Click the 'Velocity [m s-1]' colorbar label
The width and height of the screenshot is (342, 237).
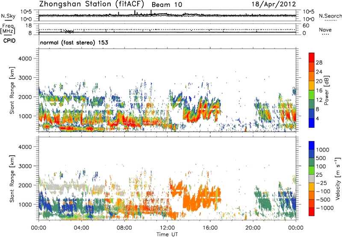click(338, 178)
